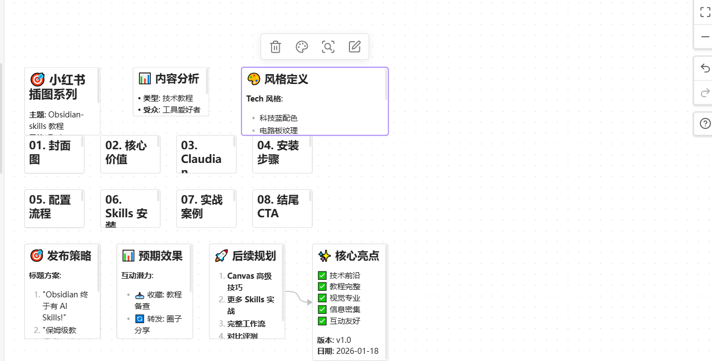Click the 更多 Skills 实战 list item
The width and height of the screenshot is (712, 361).
(251, 305)
